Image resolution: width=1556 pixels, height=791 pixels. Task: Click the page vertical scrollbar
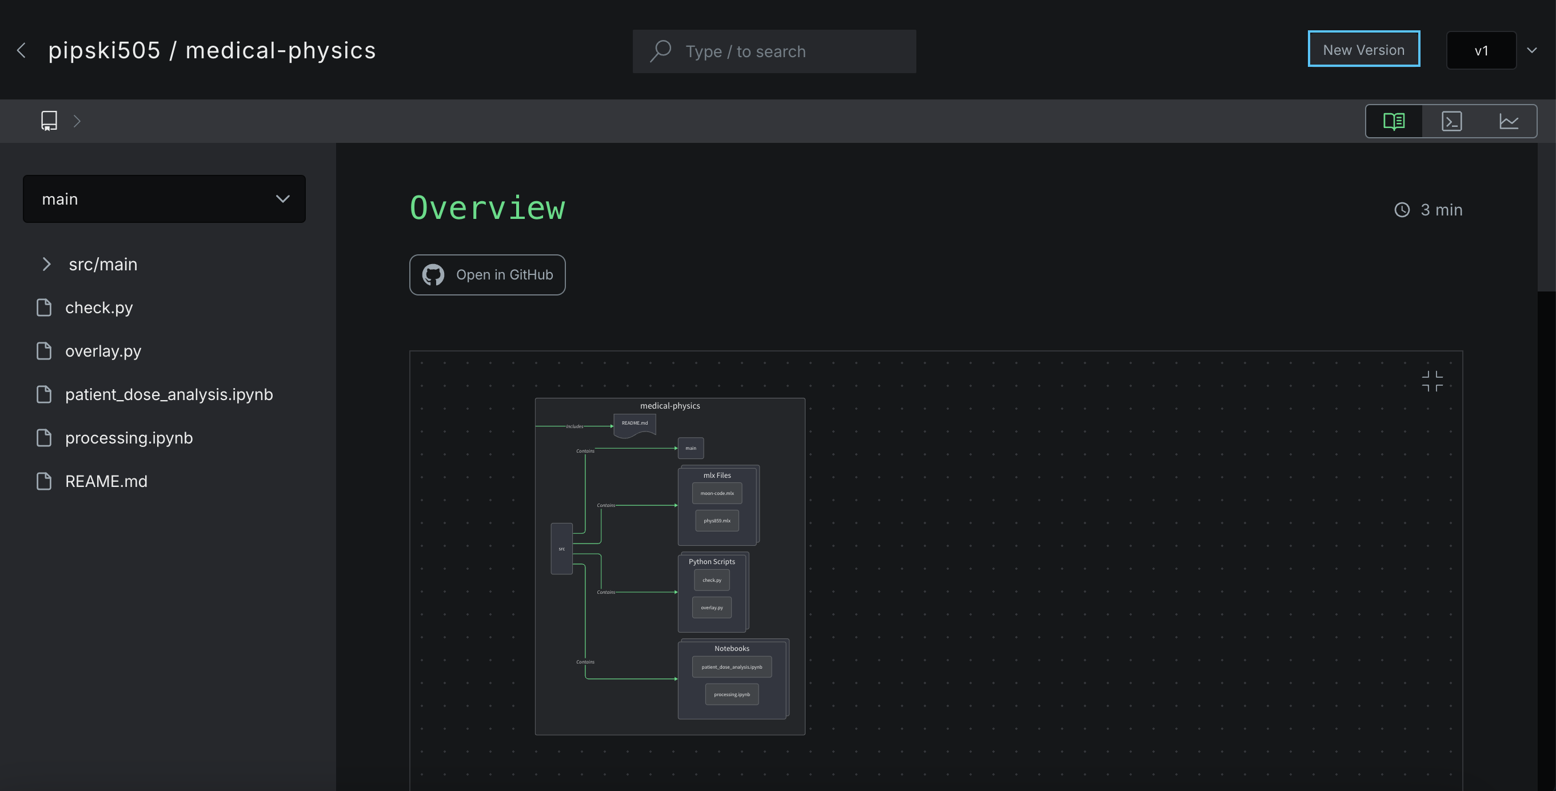coord(1546,217)
